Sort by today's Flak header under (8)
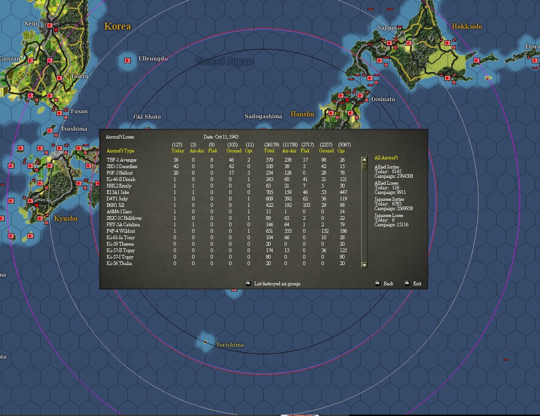Screen dimensions: 540x416 [x=212, y=151]
